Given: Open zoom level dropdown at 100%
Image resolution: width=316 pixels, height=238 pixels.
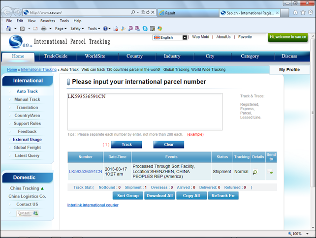Looking at the screenshot, I should pyautogui.click(x=307, y=234).
